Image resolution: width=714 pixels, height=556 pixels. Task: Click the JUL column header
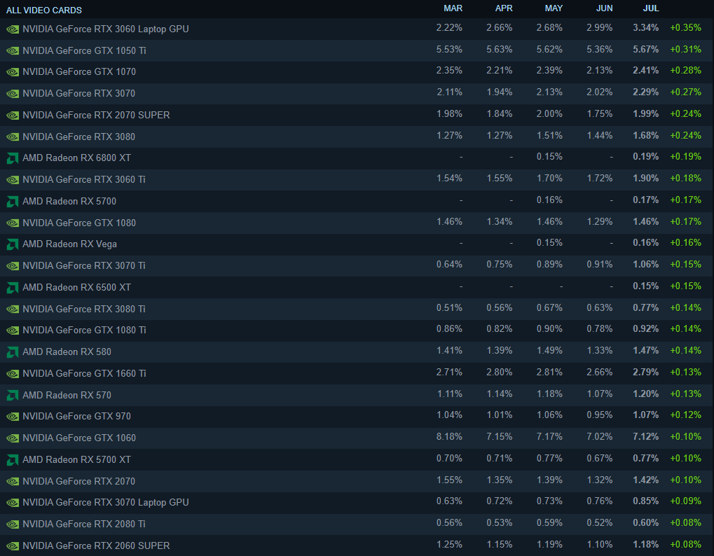click(650, 8)
